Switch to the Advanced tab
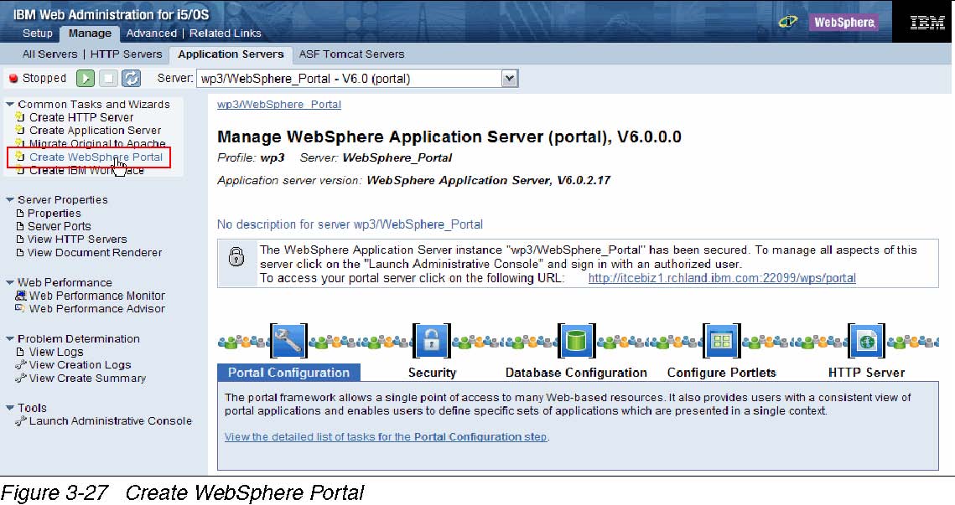The image size is (955, 505). (152, 33)
